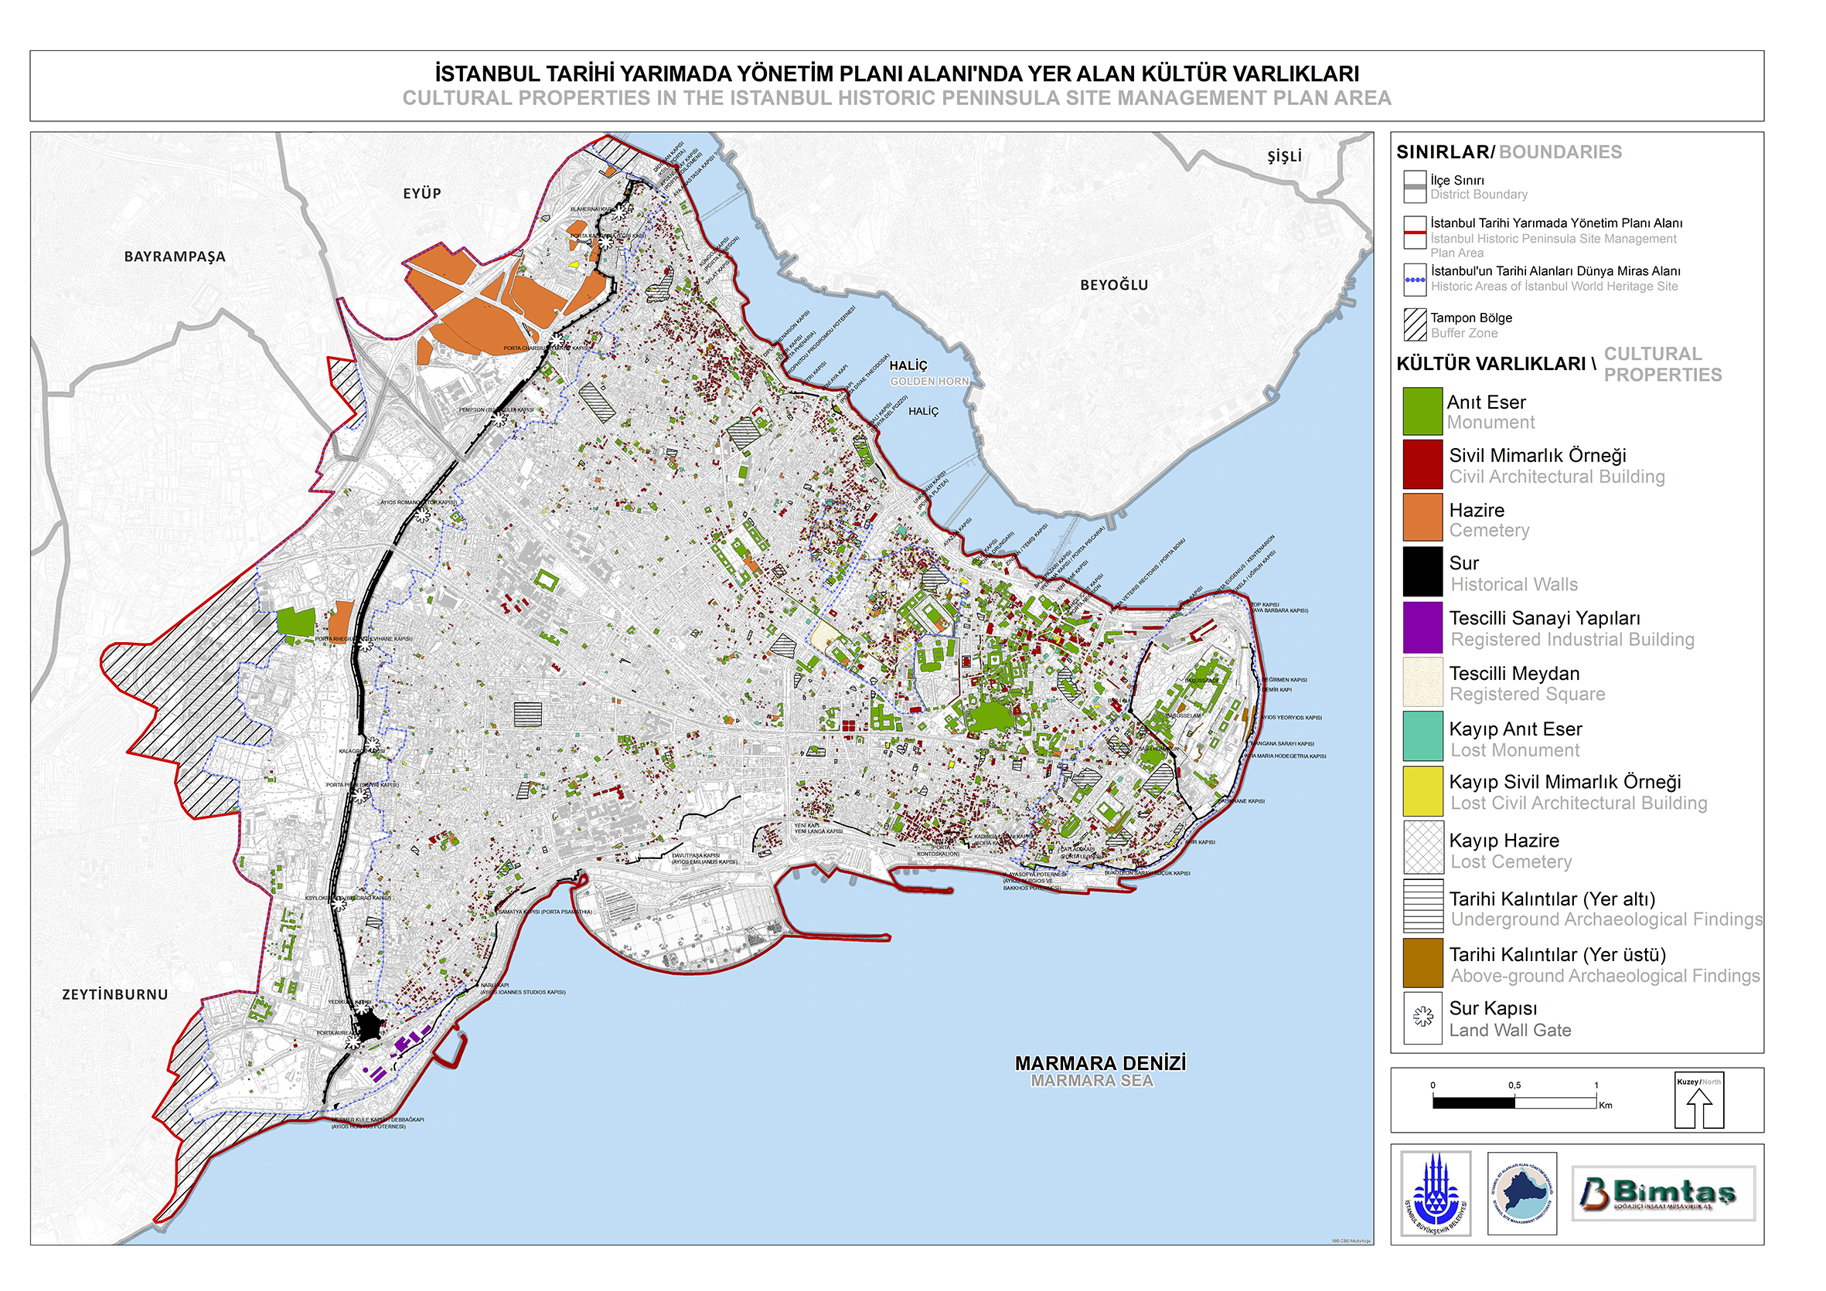Click the Zeytinburnu district label
This screenshot has height=1291, width=1826.
tap(115, 994)
